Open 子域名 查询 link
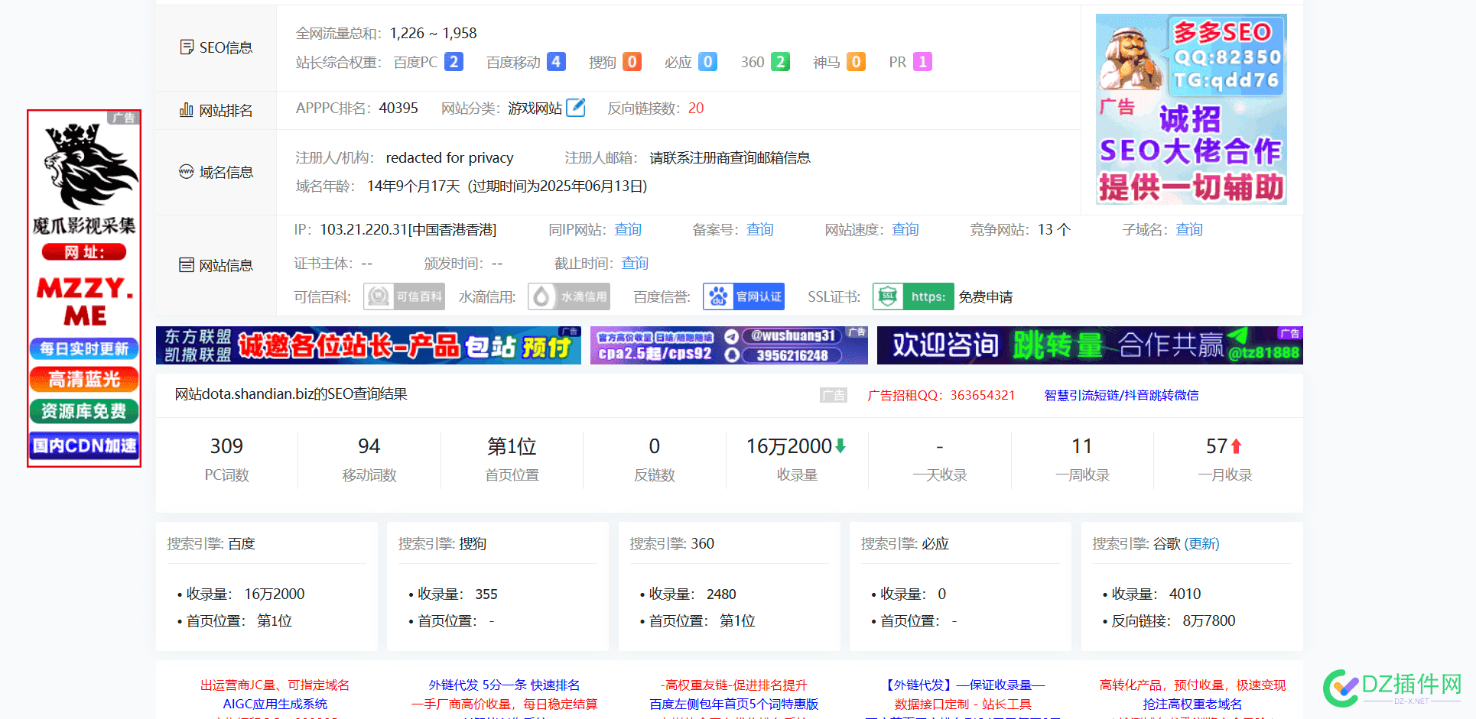This screenshot has height=719, width=1476. click(x=1189, y=229)
